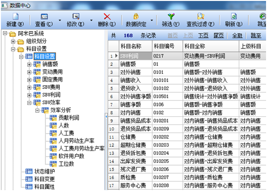Expand the 组织划分 folder node
267x191 pixels.
[x=13, y=41]
